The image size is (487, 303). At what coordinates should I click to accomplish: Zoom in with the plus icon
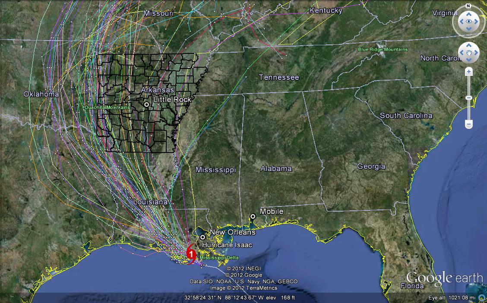coord(469,71)
